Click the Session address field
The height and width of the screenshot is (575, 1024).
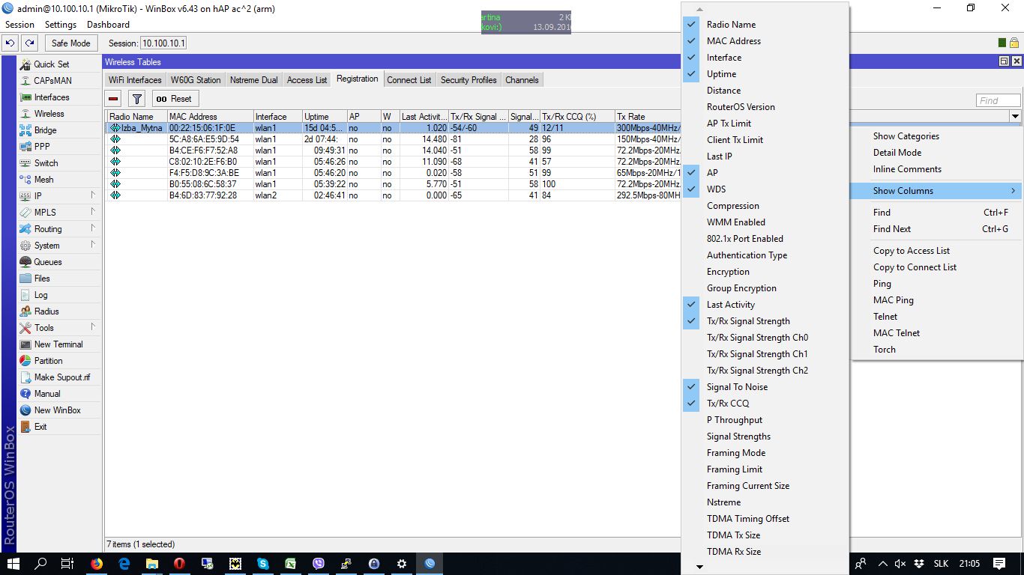(x=163, y=43)
